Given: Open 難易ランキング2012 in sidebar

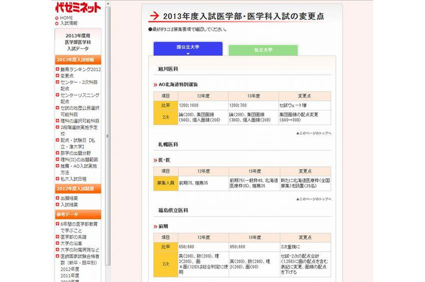Looking at the screenshot, I should pos(80,70).
